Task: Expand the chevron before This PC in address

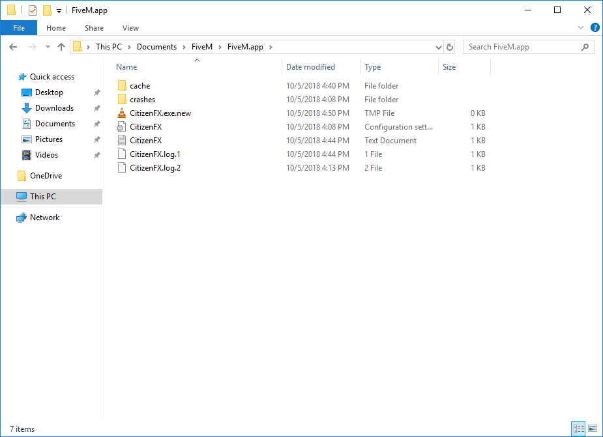Action: [88, 47]
